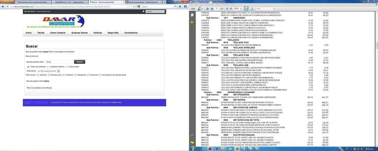Screen dimensions: 378x151
Task: Open Firefox home page
Action: pos(180,7)
